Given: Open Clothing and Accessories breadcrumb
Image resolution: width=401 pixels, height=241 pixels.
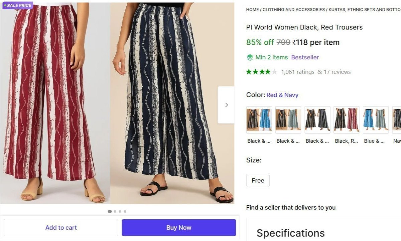Looking at the screenshot, I should point(293,10).
